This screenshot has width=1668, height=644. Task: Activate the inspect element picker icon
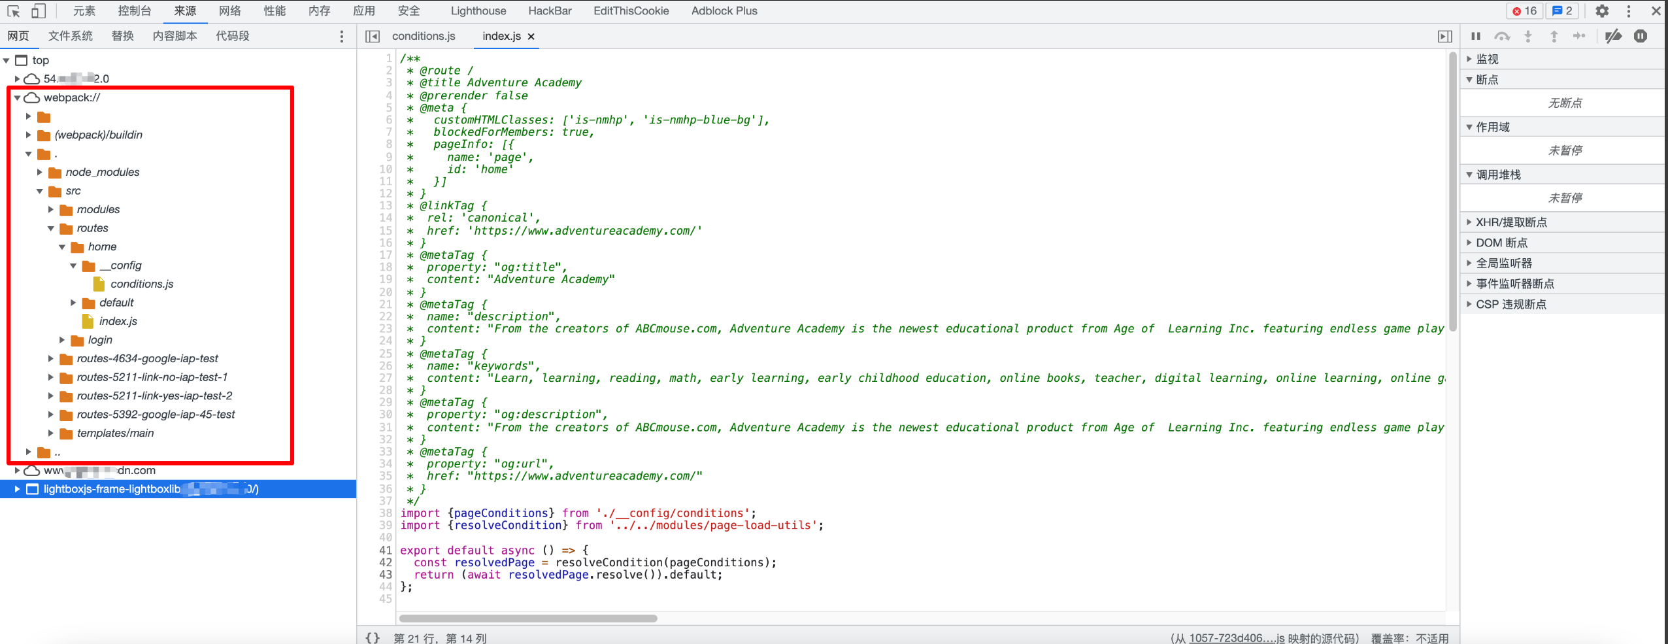tap(14, 11)
